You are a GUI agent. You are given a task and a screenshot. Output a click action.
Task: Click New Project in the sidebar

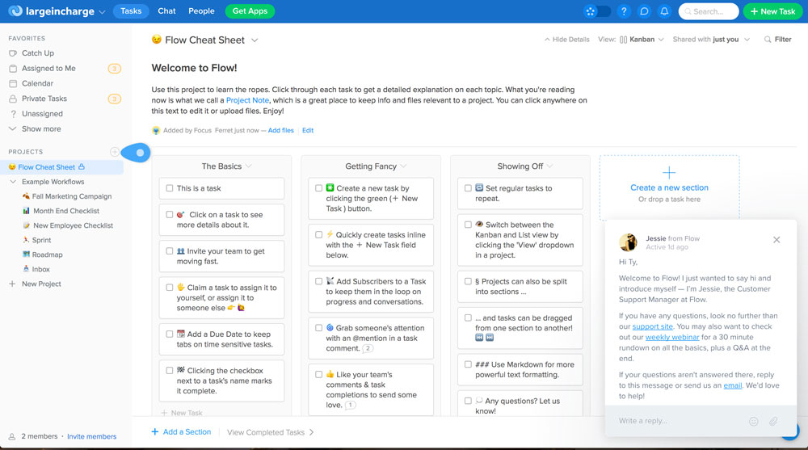pos(41,284)
